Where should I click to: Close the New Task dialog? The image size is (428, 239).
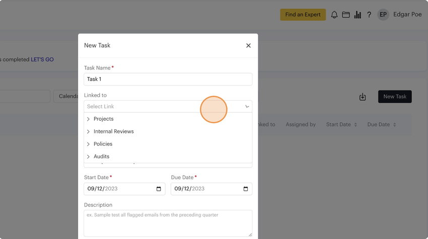(x=248, y=45)
